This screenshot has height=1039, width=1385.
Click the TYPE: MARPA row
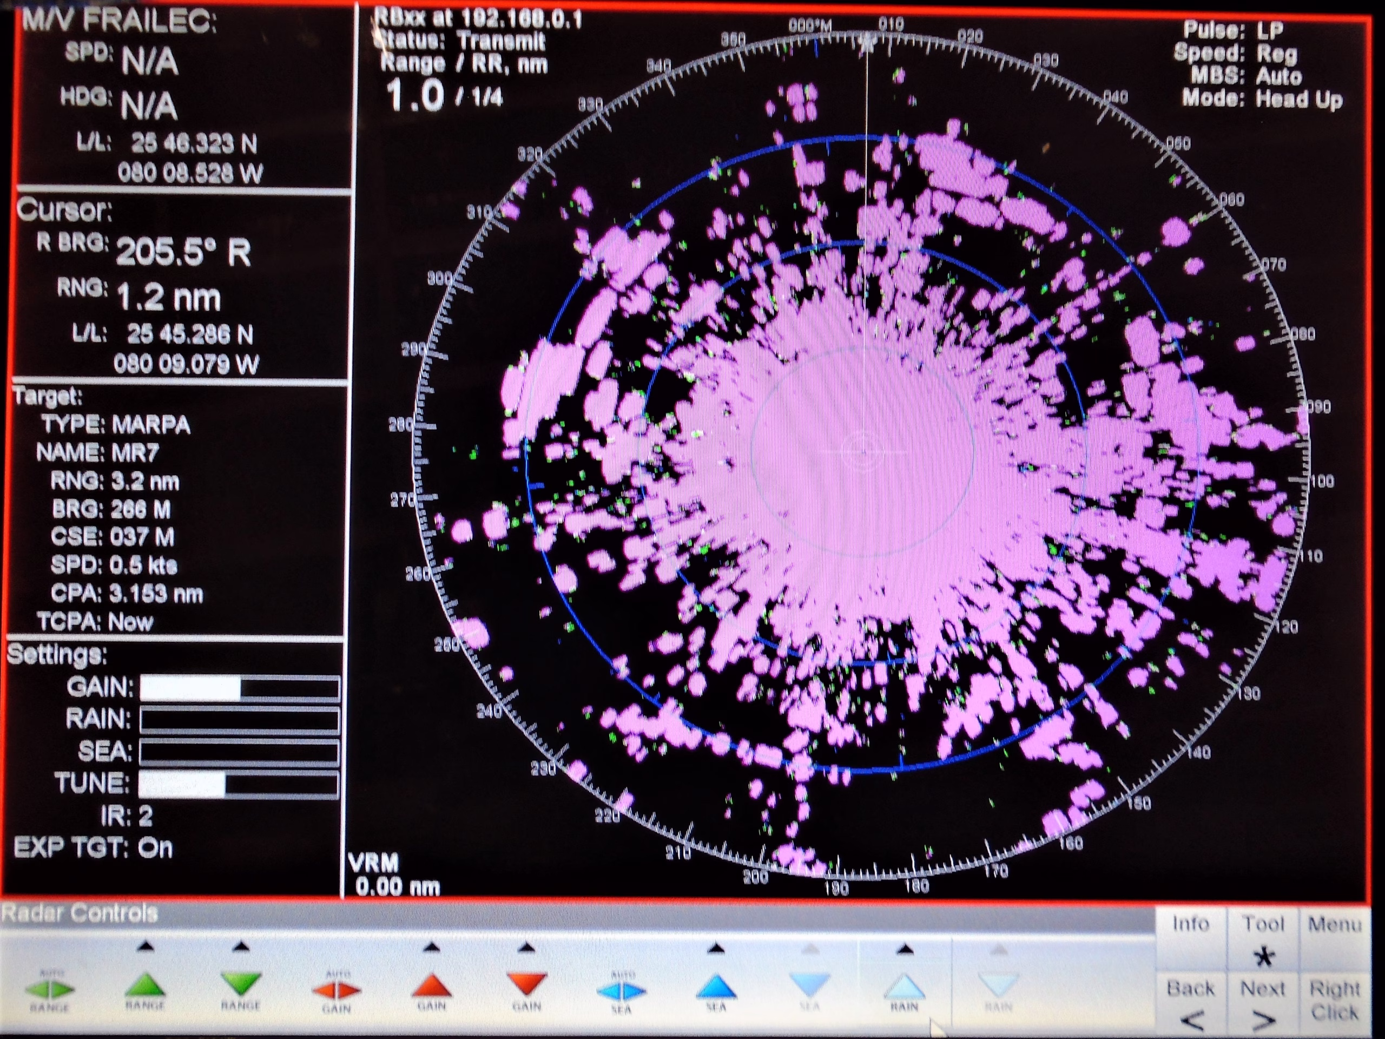tap(116, 425)
